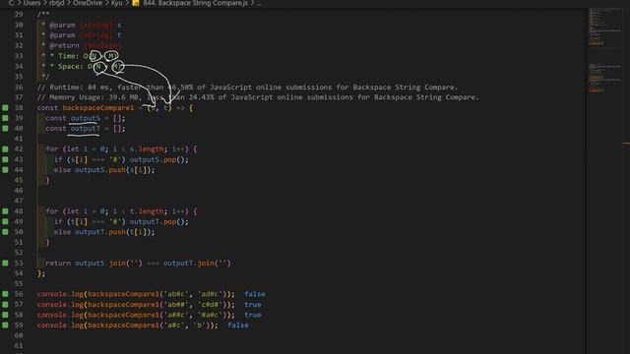Click the Memory Usage: 39.6 MB comment line
Viewport: 630px width, 354px height.
[258, 97]
